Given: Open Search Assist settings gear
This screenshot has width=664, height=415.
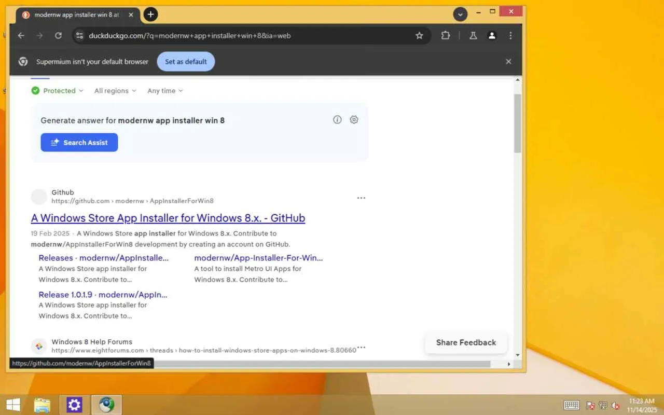Looking at the screenshot, I should 354,120.
